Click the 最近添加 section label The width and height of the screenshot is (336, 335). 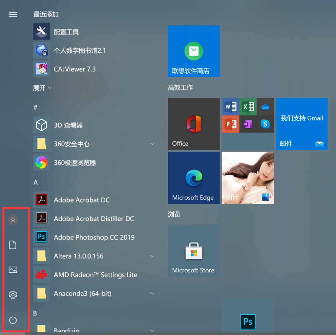pyautogui.click(x=46, y=14)
